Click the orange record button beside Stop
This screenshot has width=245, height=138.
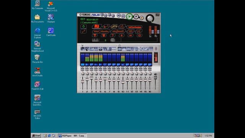(x=141, y=18)
